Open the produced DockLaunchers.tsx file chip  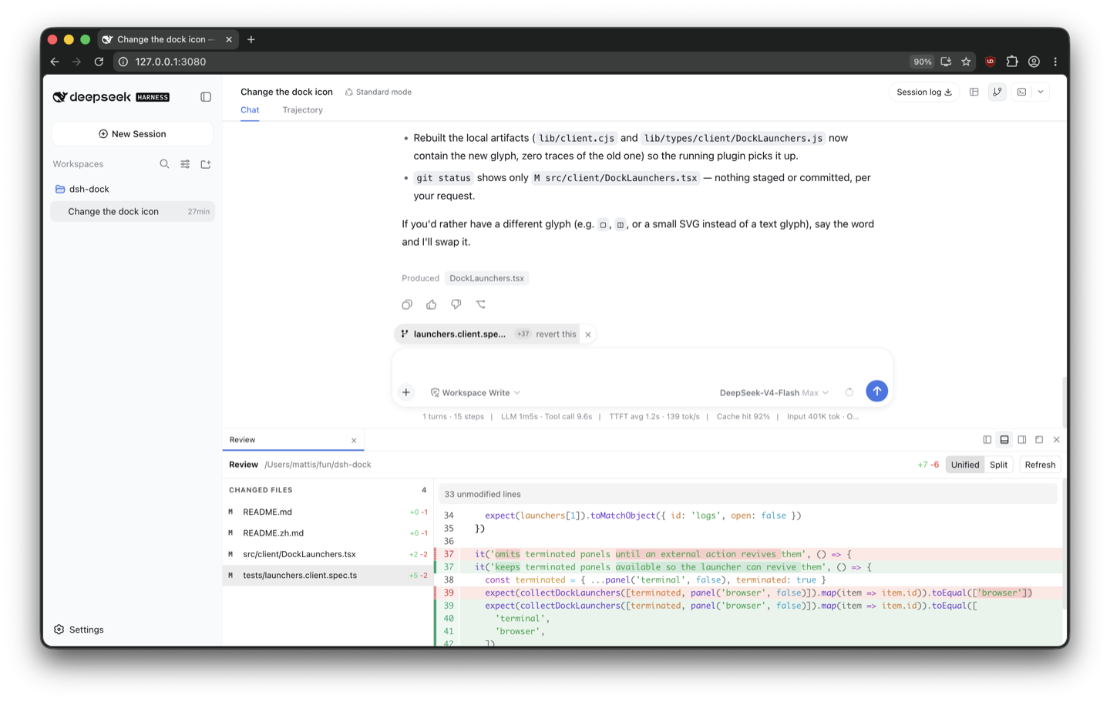pos(486,278)
